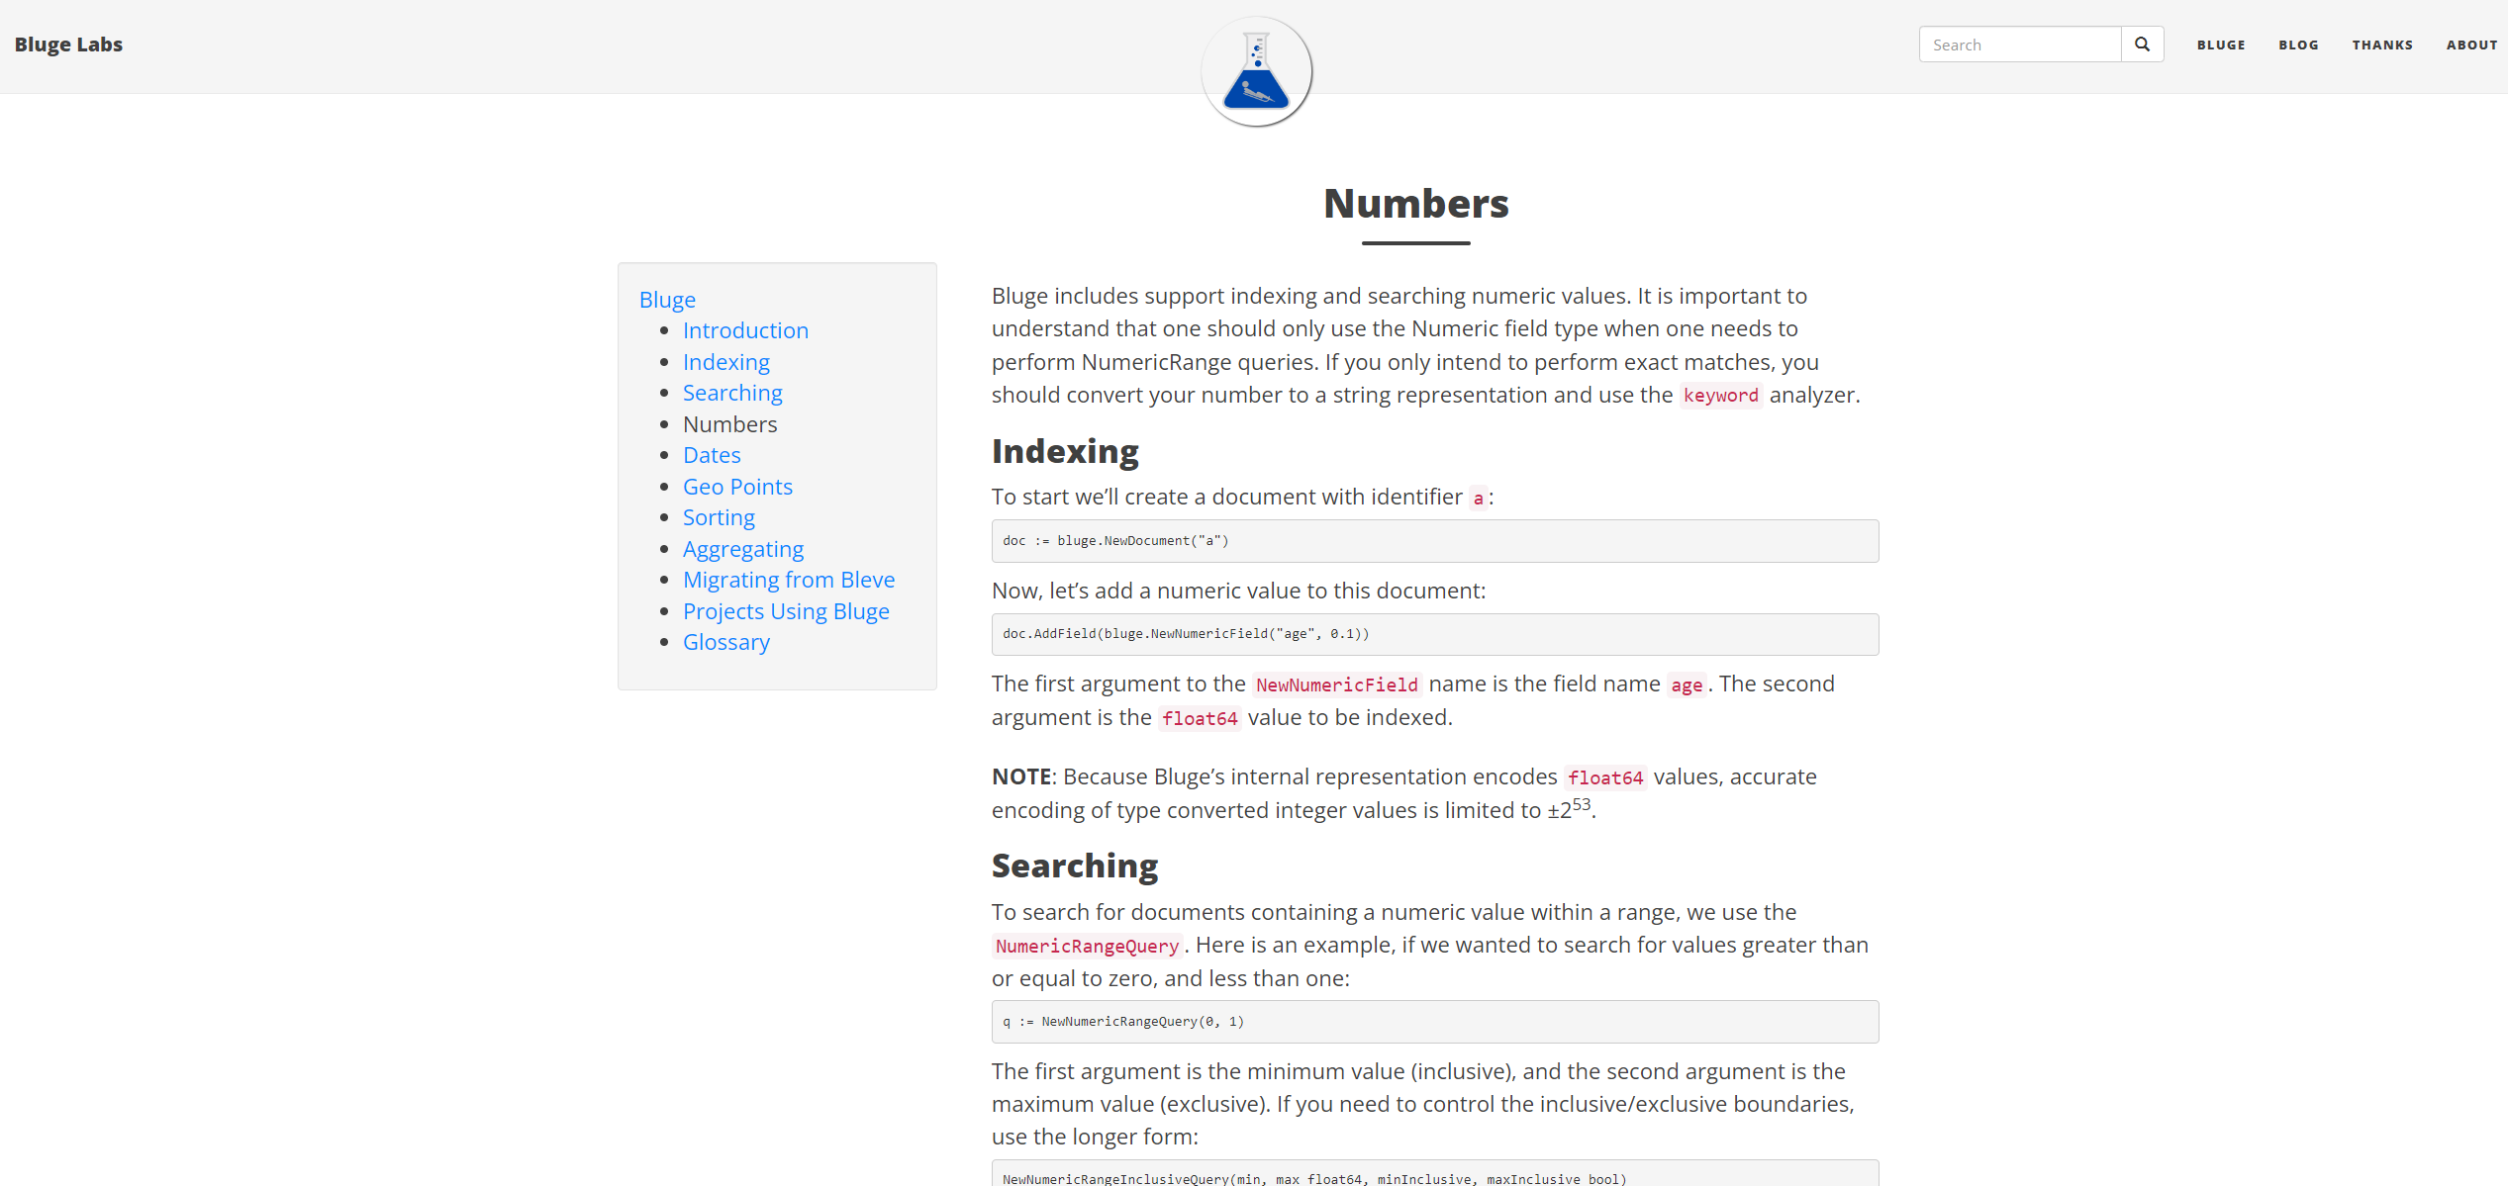Click the Bluge flask logo icon

(1256, 71)
